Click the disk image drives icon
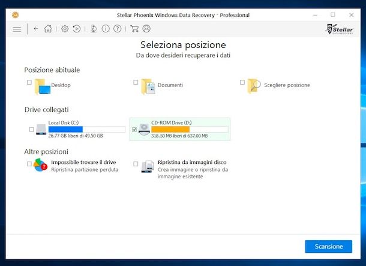Image resolution: width=366 pixels, height=266 pixels. point(148,166)
